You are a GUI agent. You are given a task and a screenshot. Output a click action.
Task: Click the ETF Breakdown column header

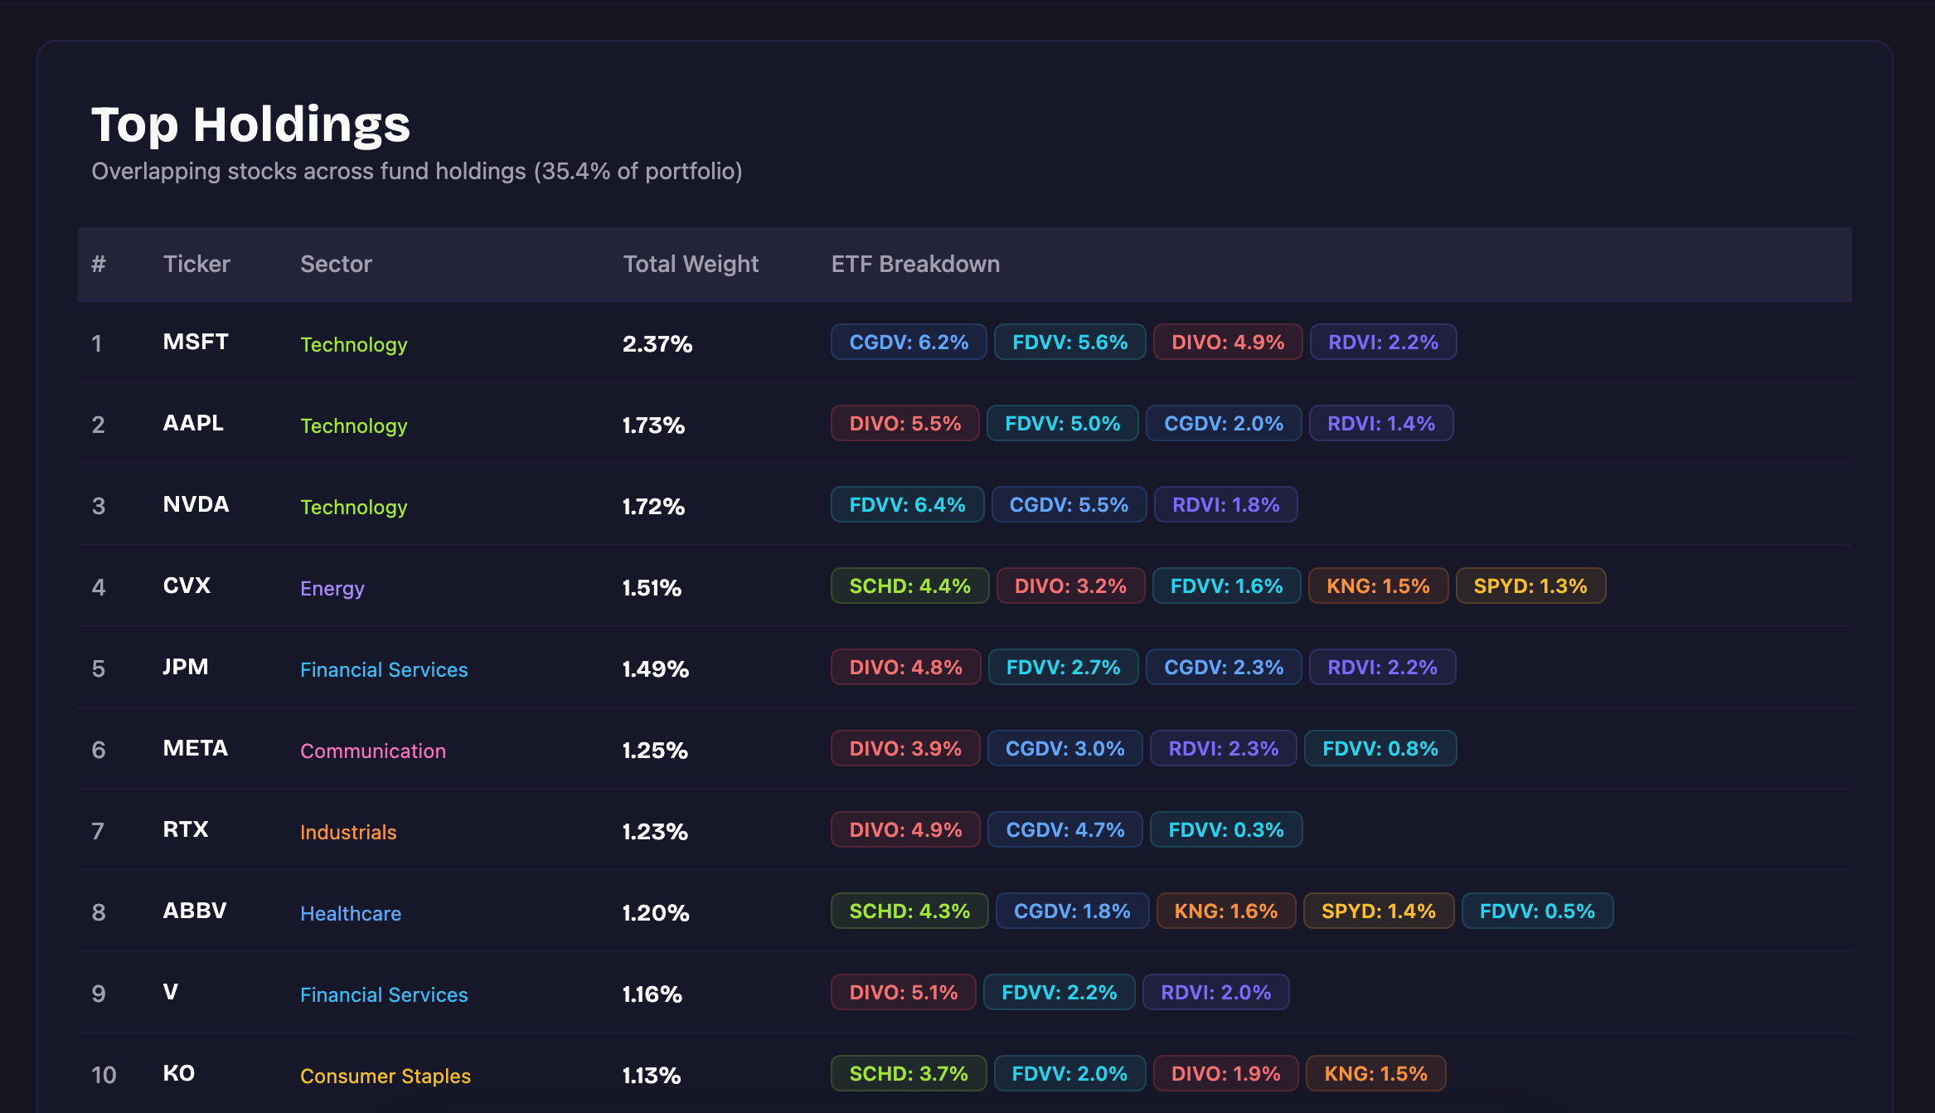pyautogui.click(x=915, y=264)
